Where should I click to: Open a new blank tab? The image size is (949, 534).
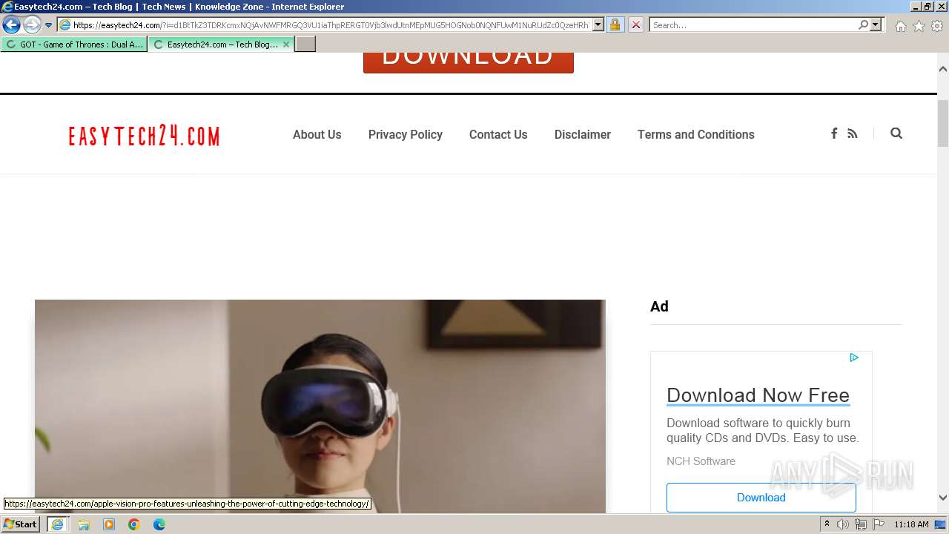point(305,44)
